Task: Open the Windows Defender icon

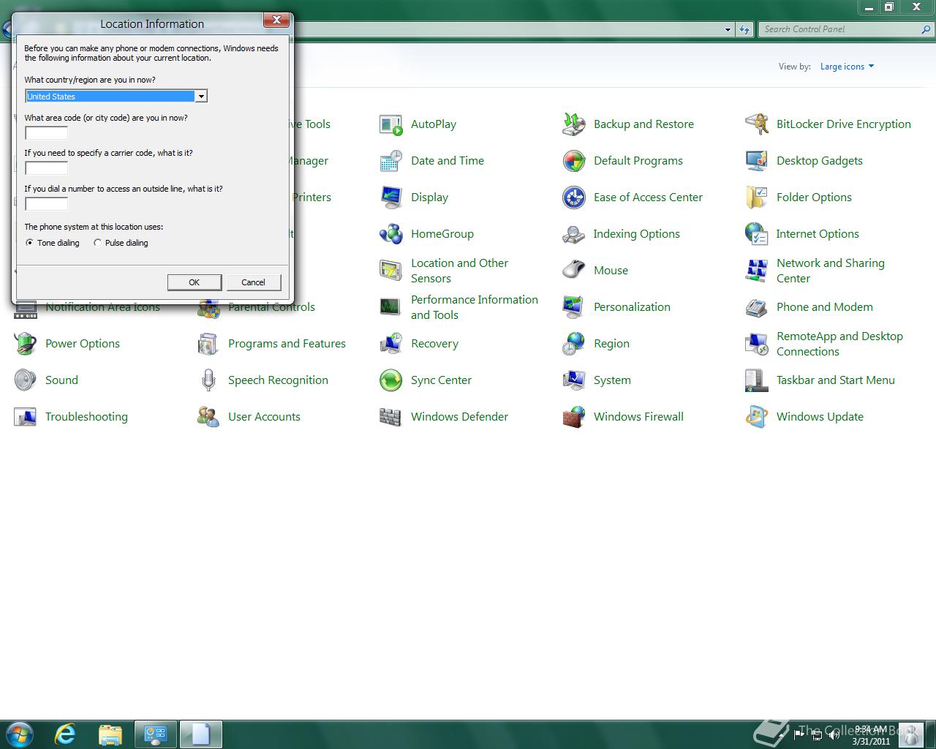Action: pos(391,417)
